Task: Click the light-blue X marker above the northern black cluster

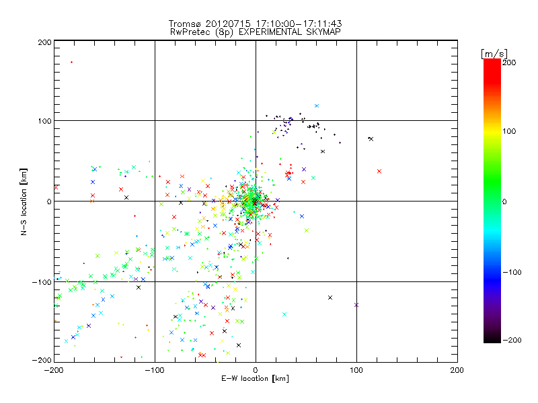Action: (317, 106)
